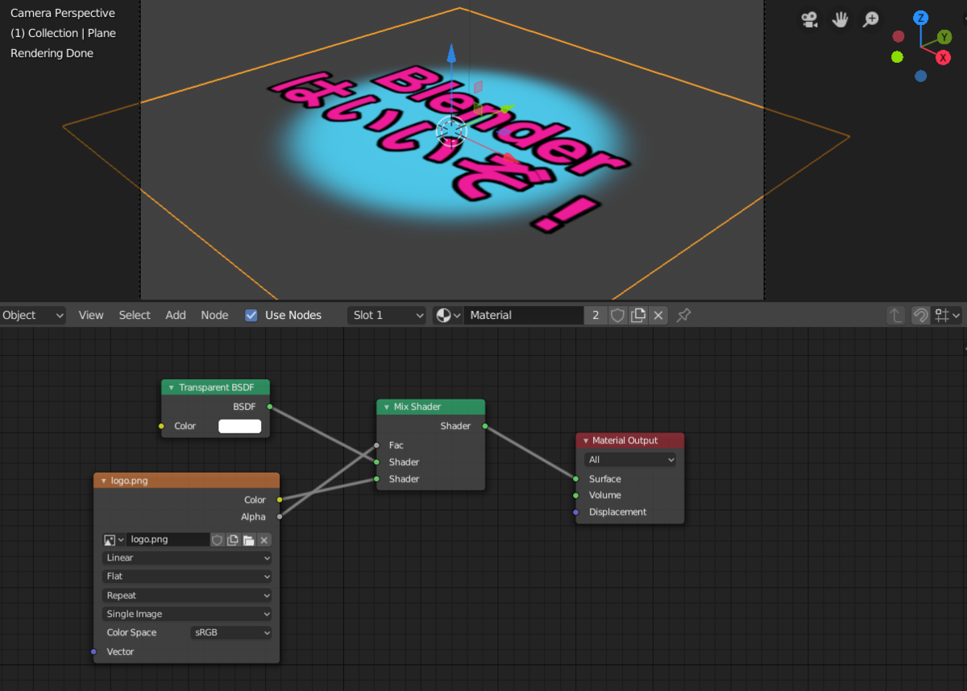This screenshot has height=691, width=967.
Task: Open image file via folder icon
Action: pyautogui.click(x=248, y=540)
